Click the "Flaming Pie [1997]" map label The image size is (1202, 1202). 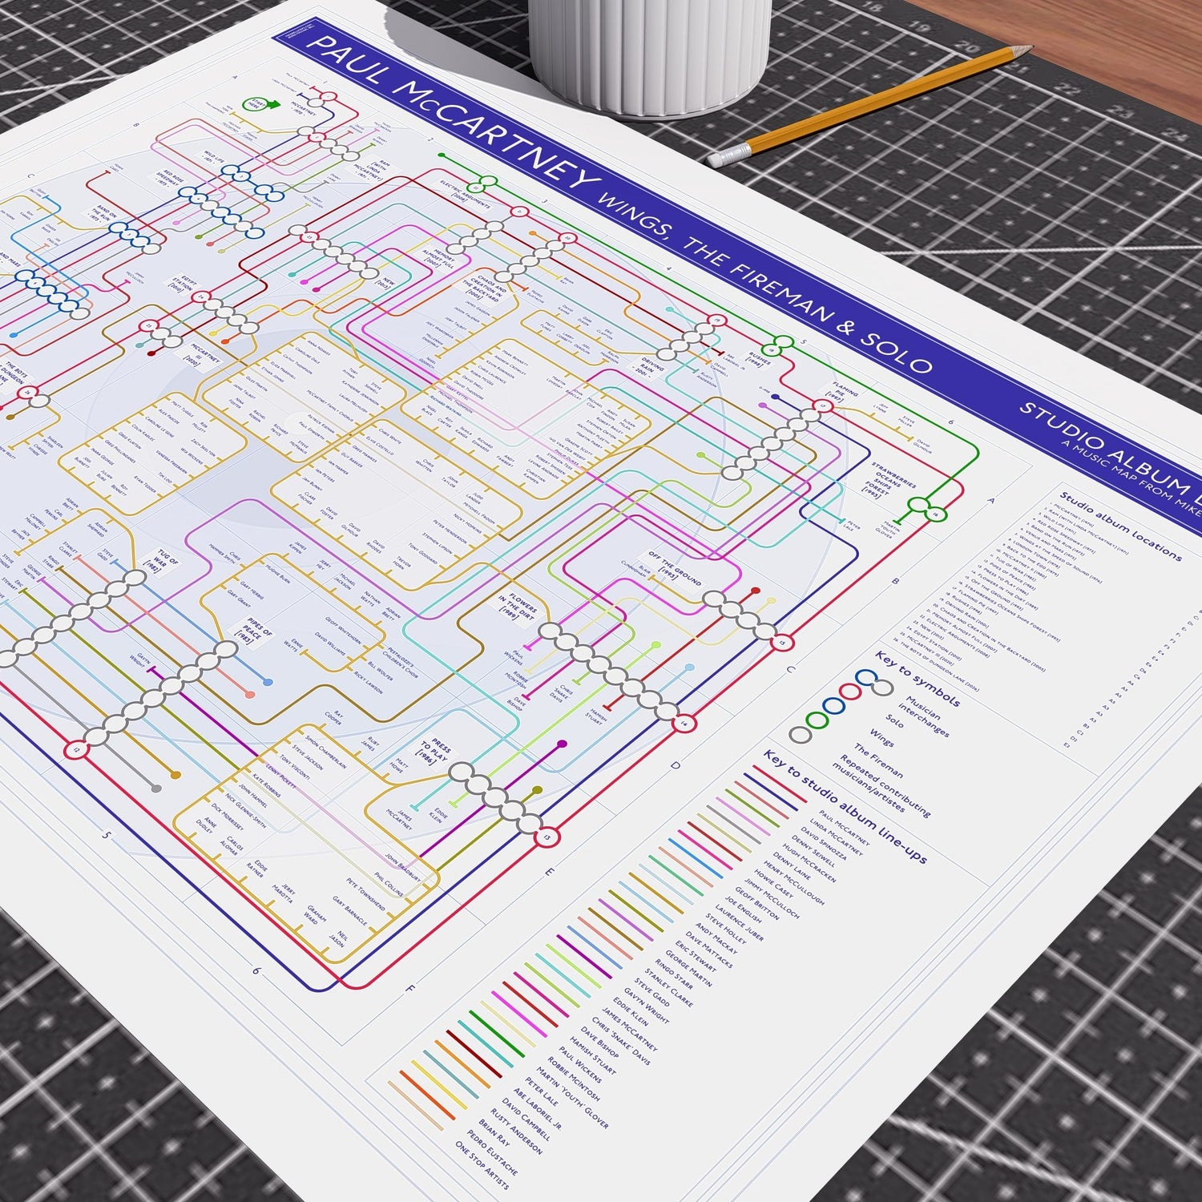[841, 392]
